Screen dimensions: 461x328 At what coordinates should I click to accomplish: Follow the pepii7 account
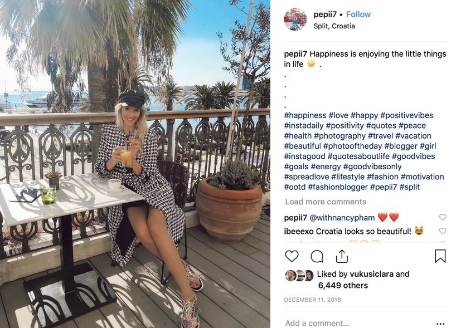[358, 14]
